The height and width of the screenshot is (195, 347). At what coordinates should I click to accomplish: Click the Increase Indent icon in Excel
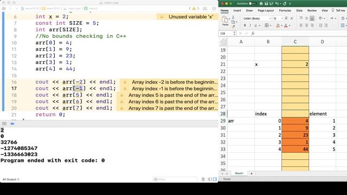click(326, 25)
